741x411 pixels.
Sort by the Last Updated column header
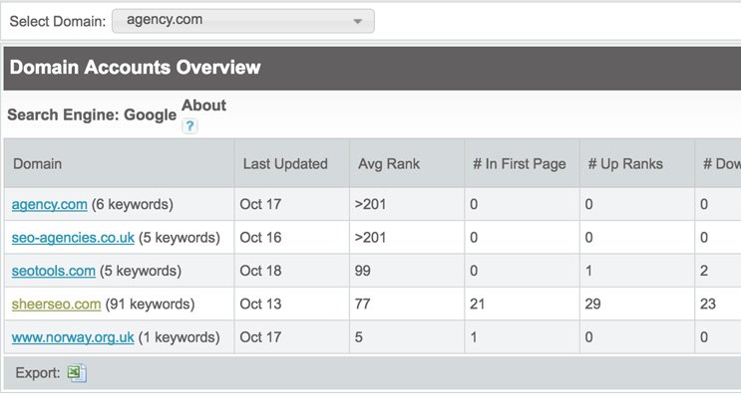284,164
